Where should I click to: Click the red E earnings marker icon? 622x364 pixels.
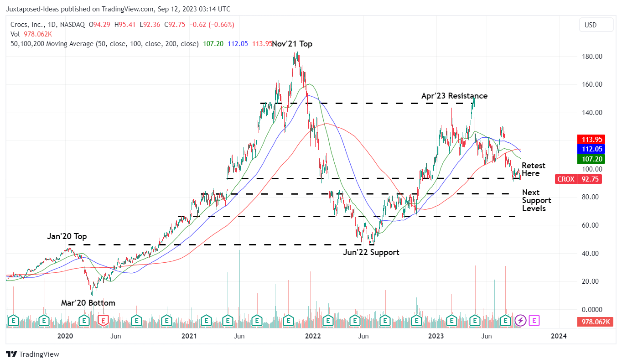(104, 321)
